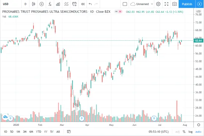Click the play icon next to Publish
Image resolution: width=204 pixels, height=136 pixels.
(x=199, y=4)
